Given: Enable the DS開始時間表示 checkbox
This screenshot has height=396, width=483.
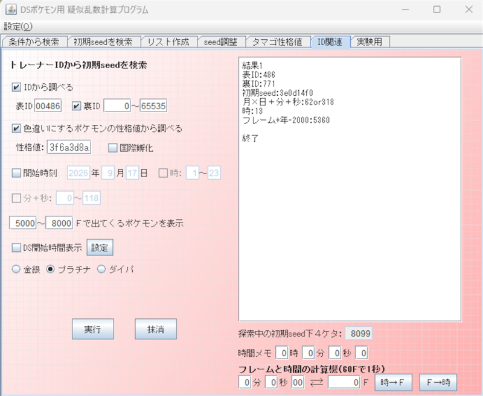Looking at the screenshot, I should [16, 248].
